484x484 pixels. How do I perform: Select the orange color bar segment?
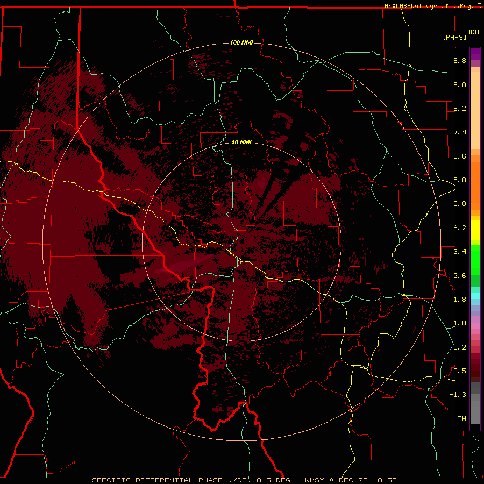click(475, 186)
